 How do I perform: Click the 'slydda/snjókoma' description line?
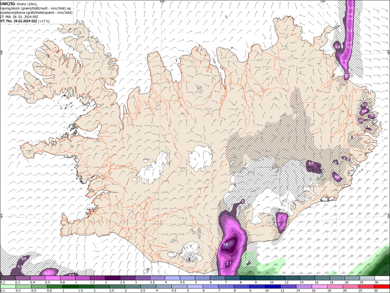(36, 13)
